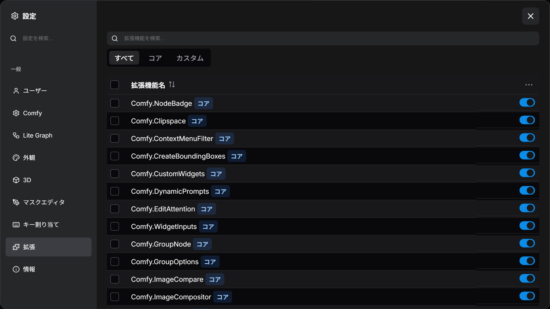550x309 pixels.
Task: Switch off Comfy.CustomWidgets
Action: point(527,173)
